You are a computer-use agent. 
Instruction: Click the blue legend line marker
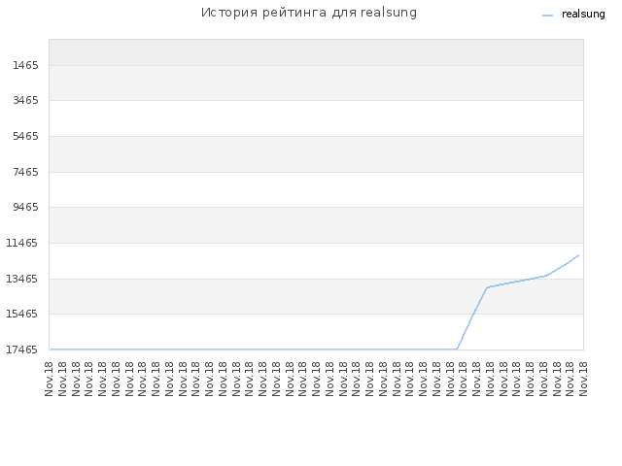tap(547, 16)
